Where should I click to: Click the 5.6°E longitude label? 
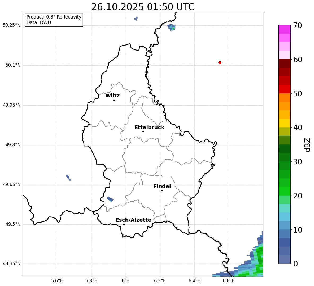coord(57,281)
